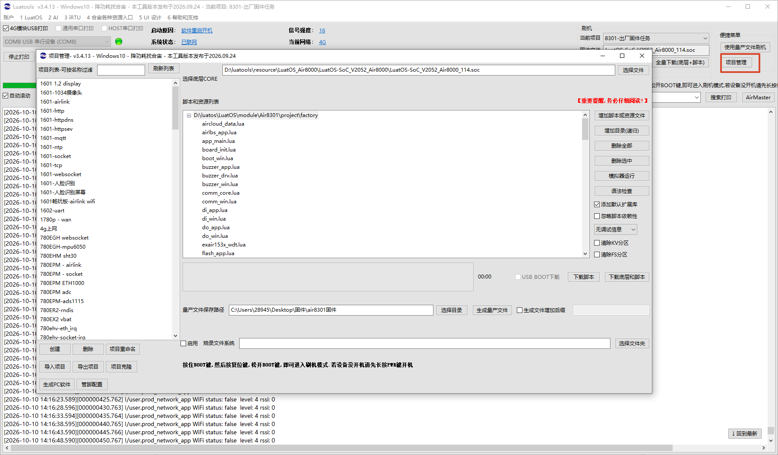Click the 已联网 status link
The height and width of the screenshot is (455, 778).
(189, 42)
